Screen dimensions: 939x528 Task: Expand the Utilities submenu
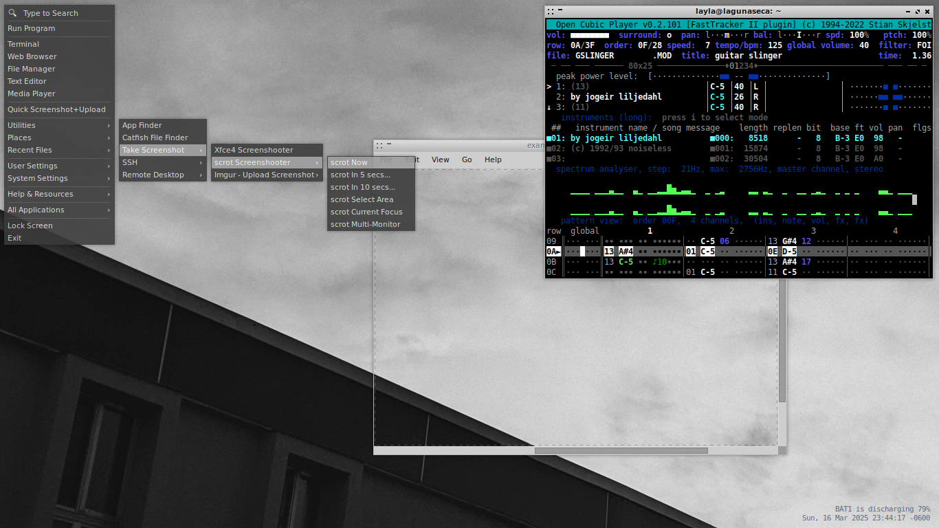tap(59, 125)
